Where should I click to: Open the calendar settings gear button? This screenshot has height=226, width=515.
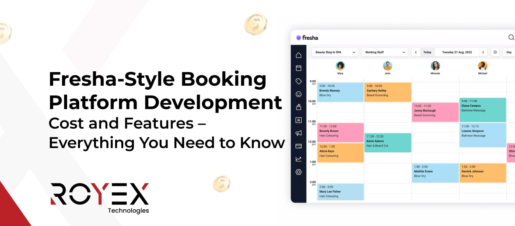(495, 52)
